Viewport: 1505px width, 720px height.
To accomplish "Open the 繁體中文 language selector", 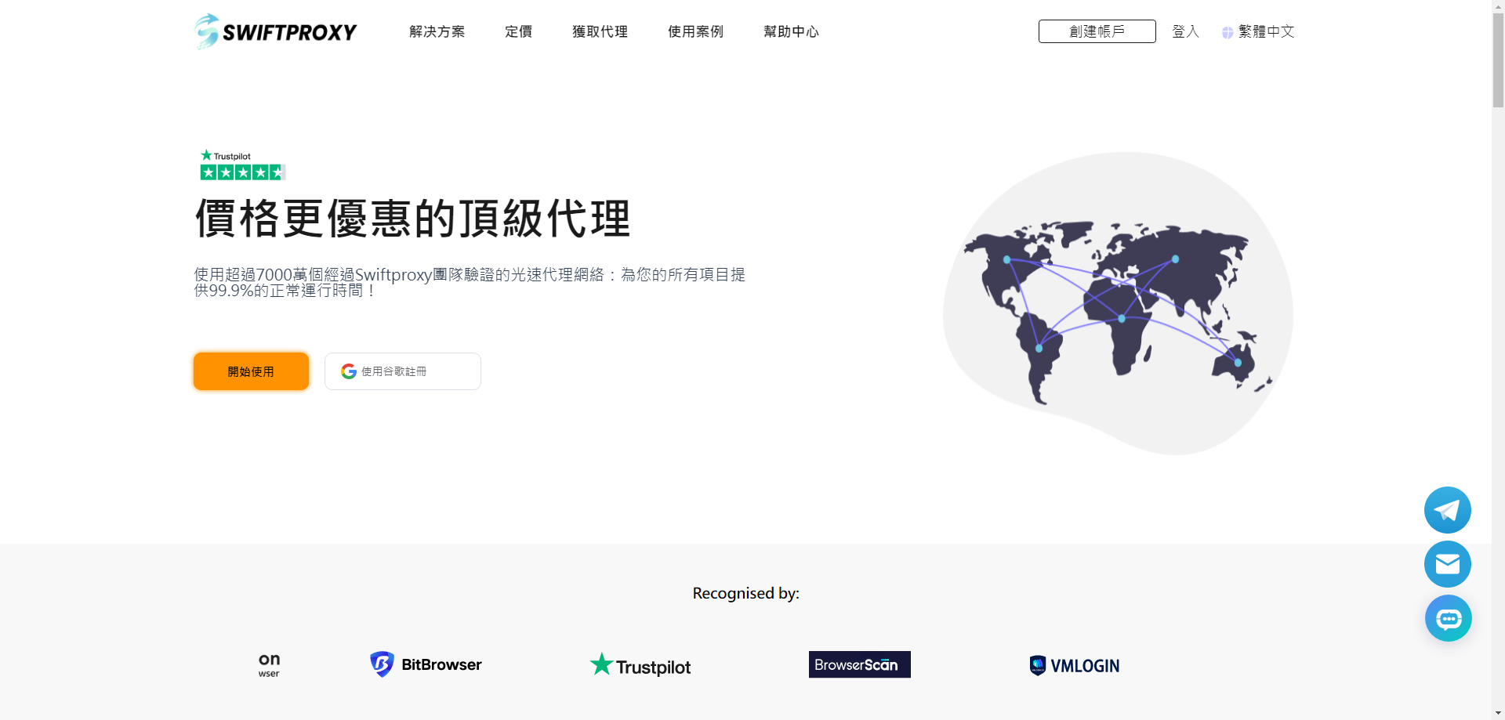I will [1265, 32].
